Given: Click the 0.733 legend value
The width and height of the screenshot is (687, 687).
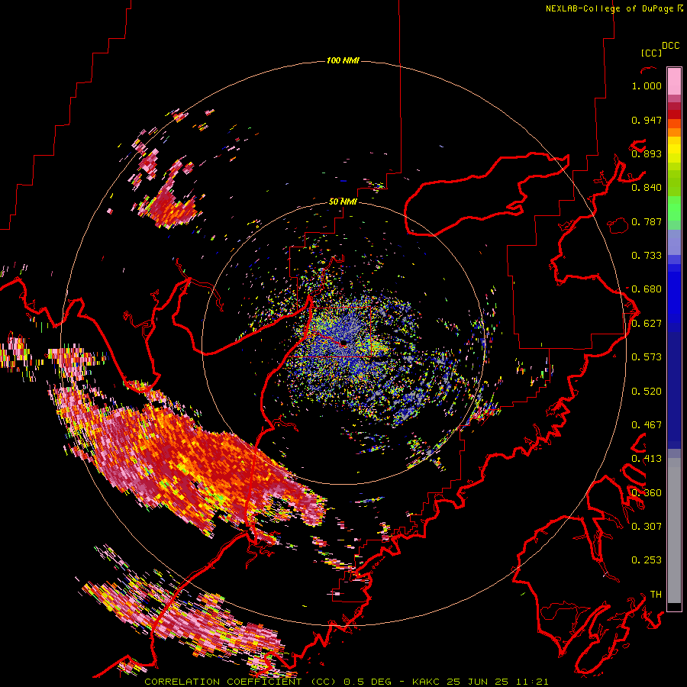Looking at the screenshot, I should tap(647, 256).
